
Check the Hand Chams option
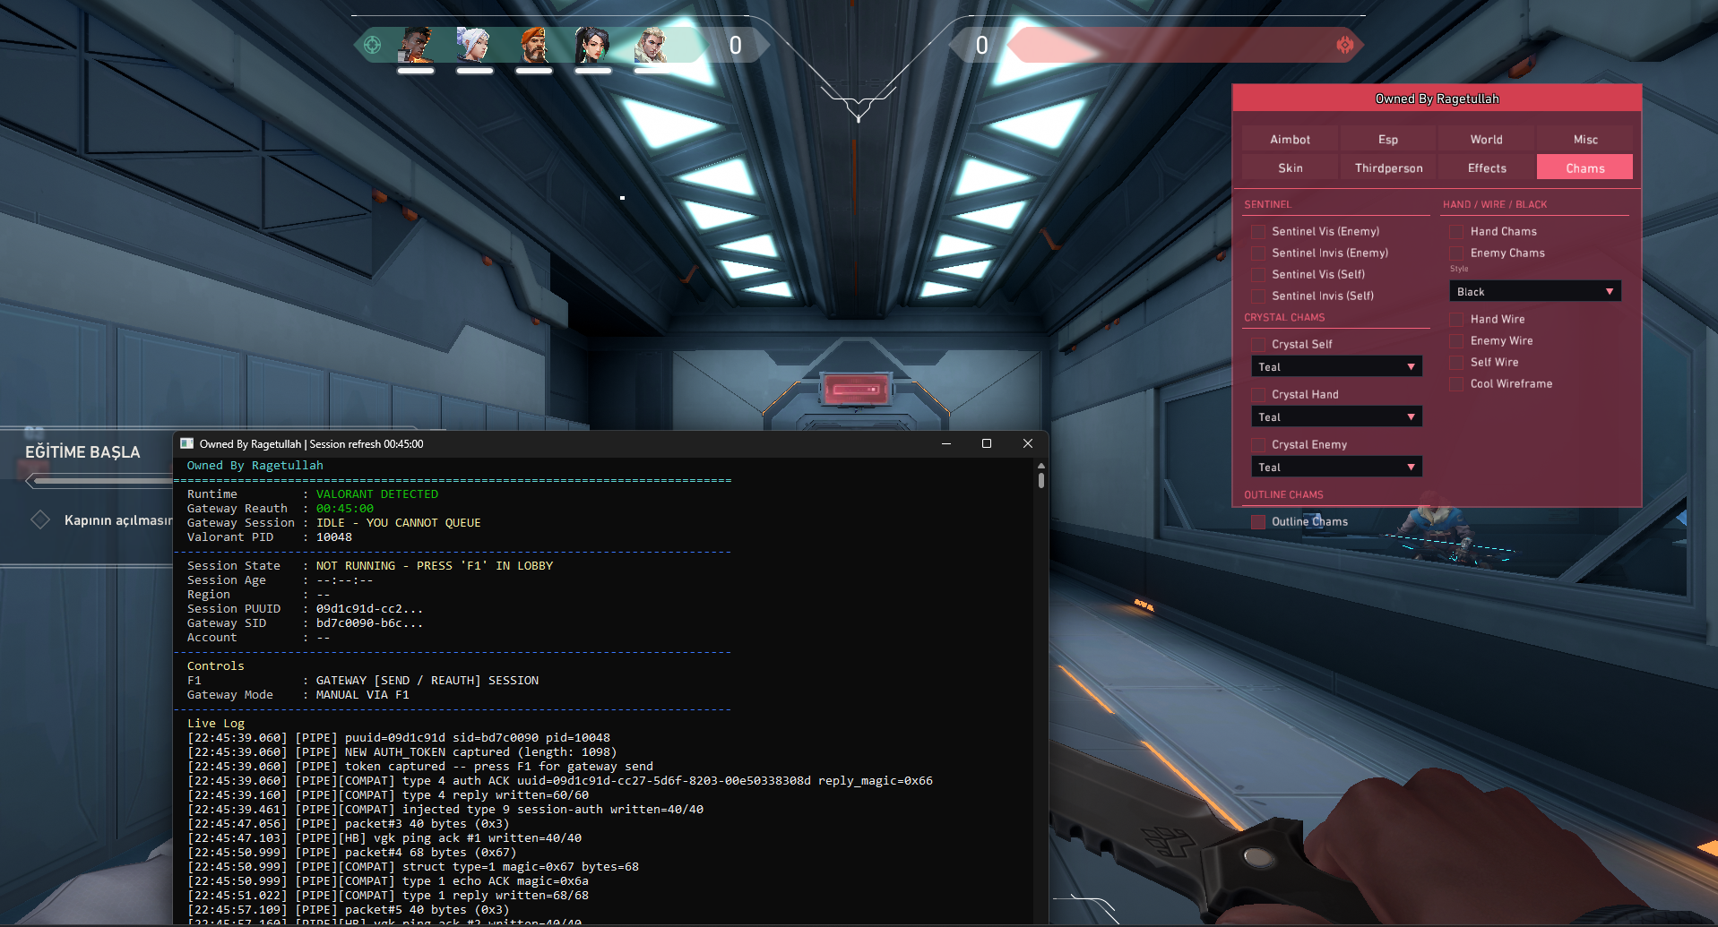point(1457,231)
